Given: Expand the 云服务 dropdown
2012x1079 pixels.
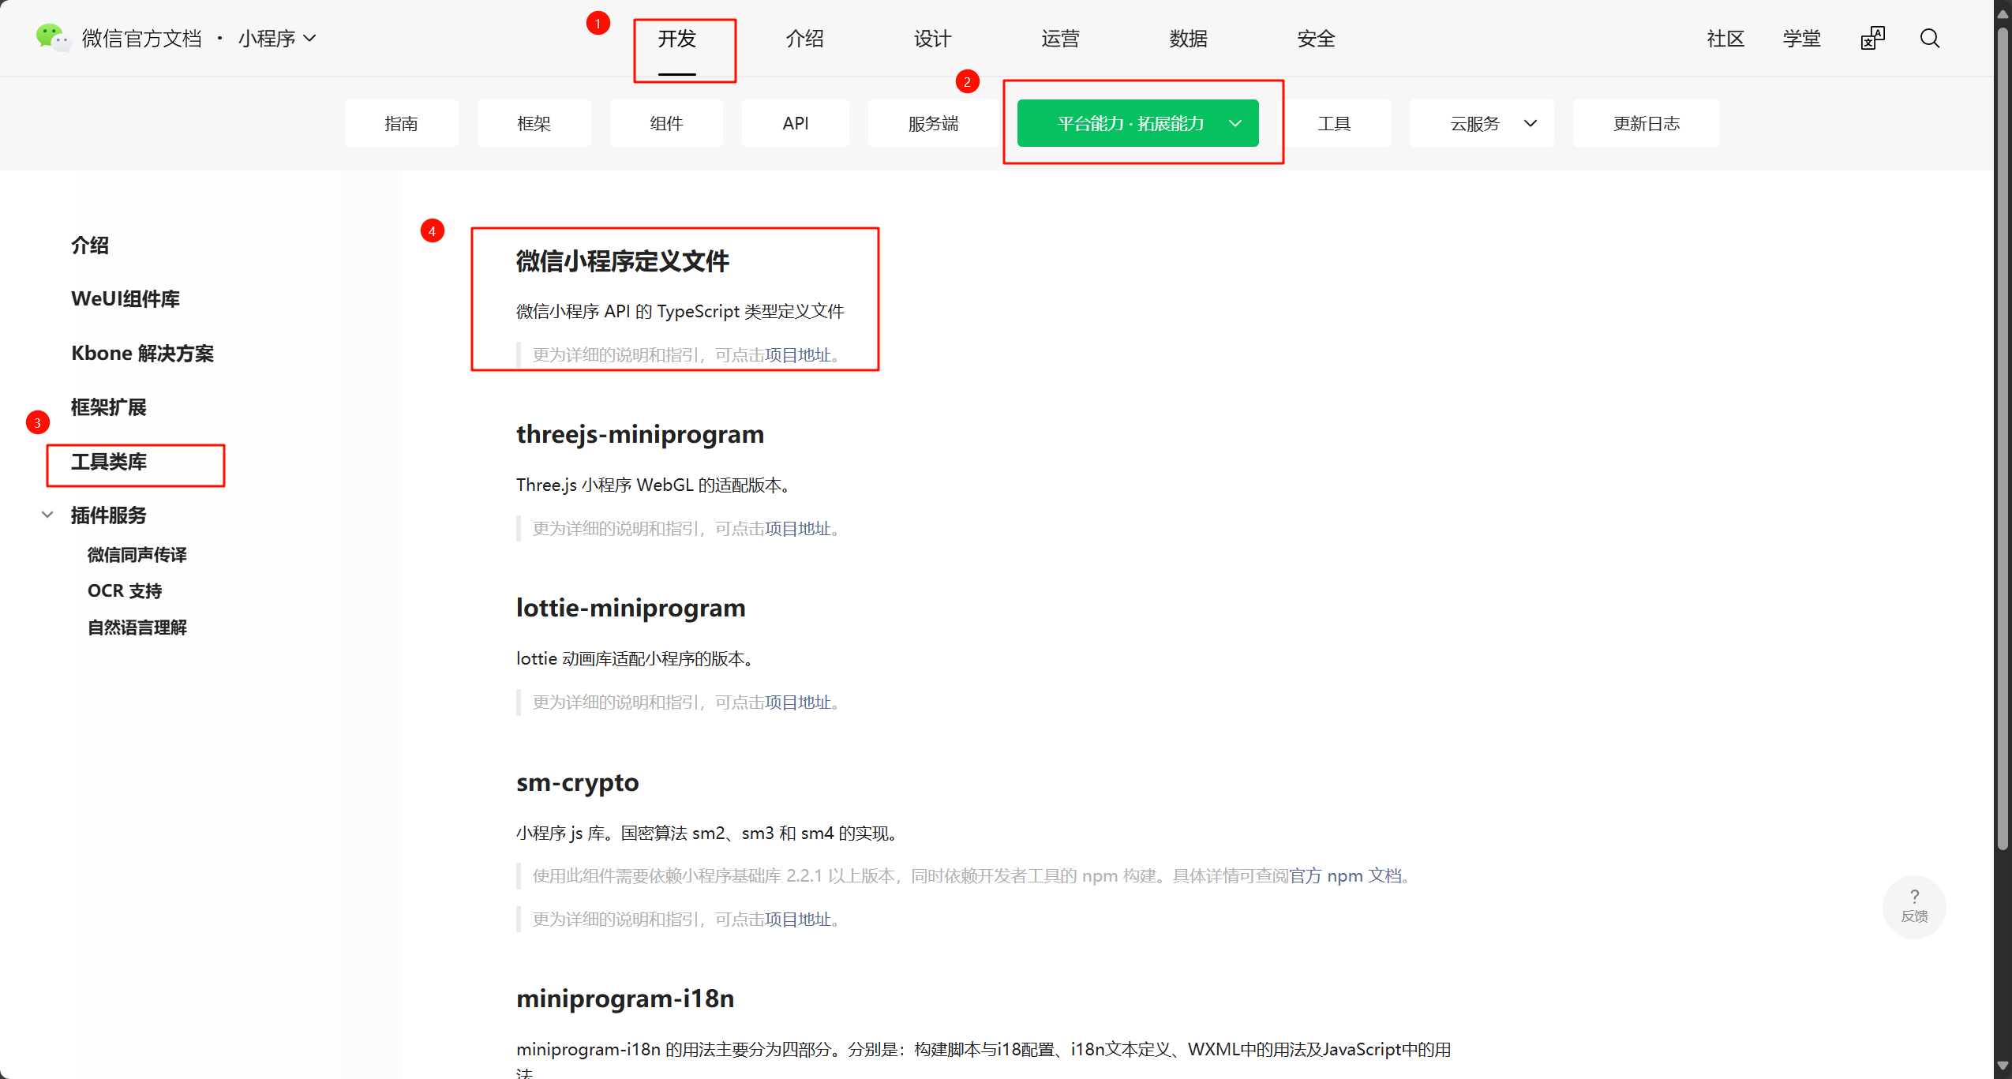Looking at the screenshot, I should (x=1482, y=123).
